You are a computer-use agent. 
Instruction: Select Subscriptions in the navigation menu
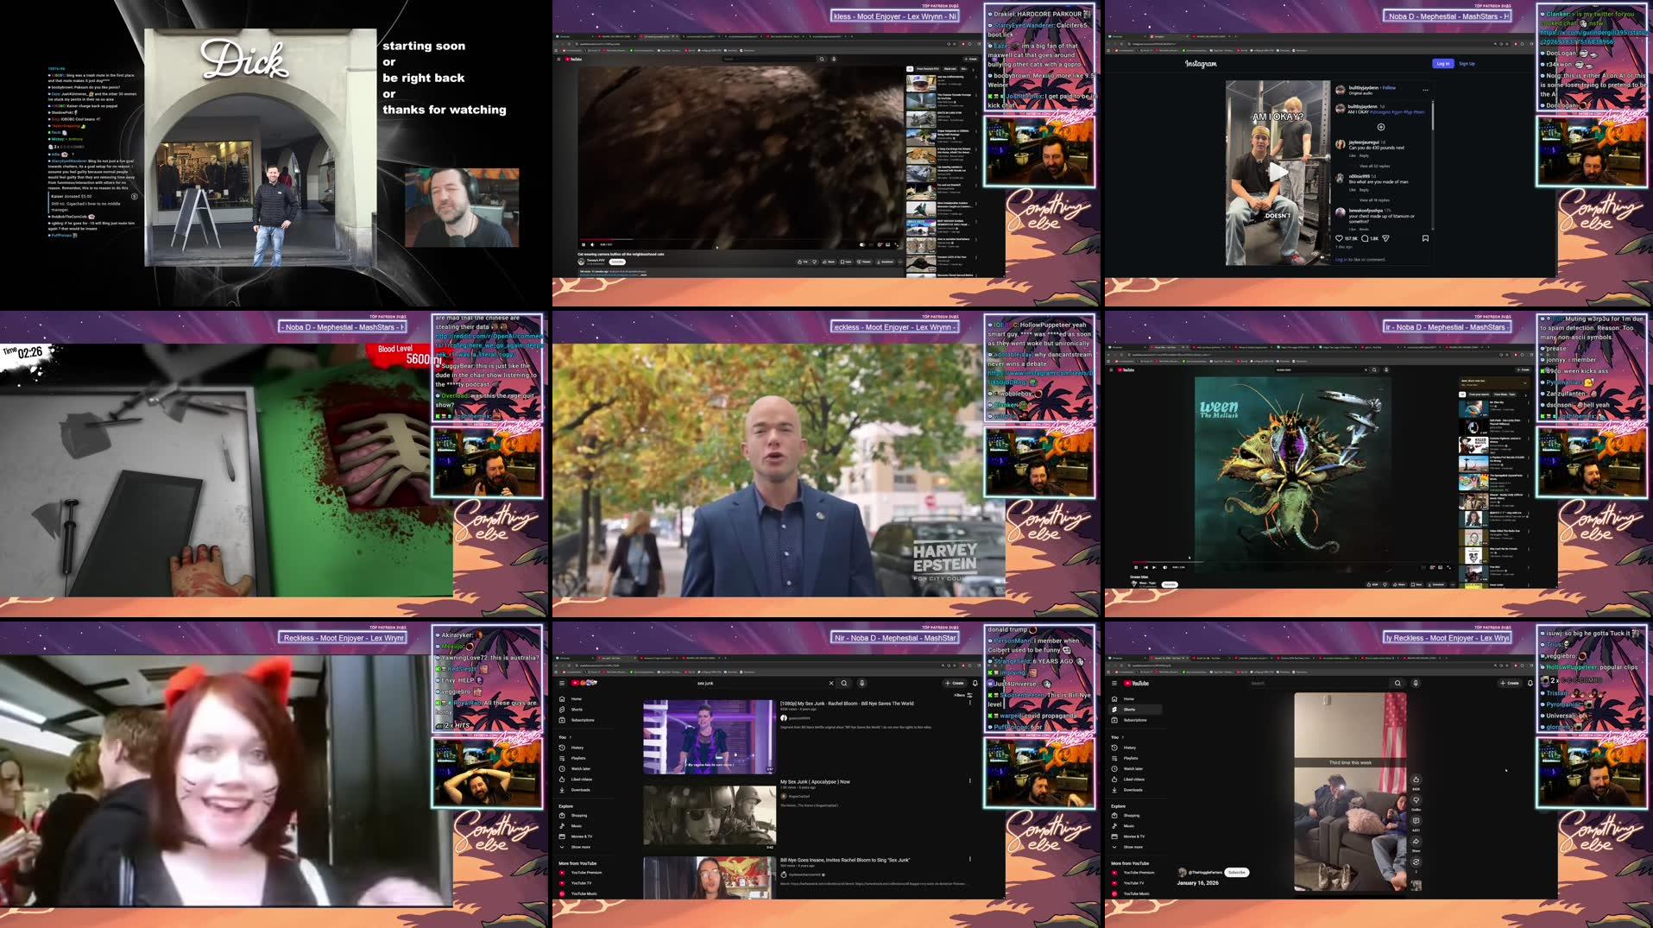(583, 720)
